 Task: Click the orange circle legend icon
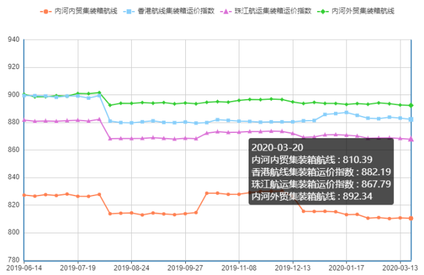pos(46,11)
